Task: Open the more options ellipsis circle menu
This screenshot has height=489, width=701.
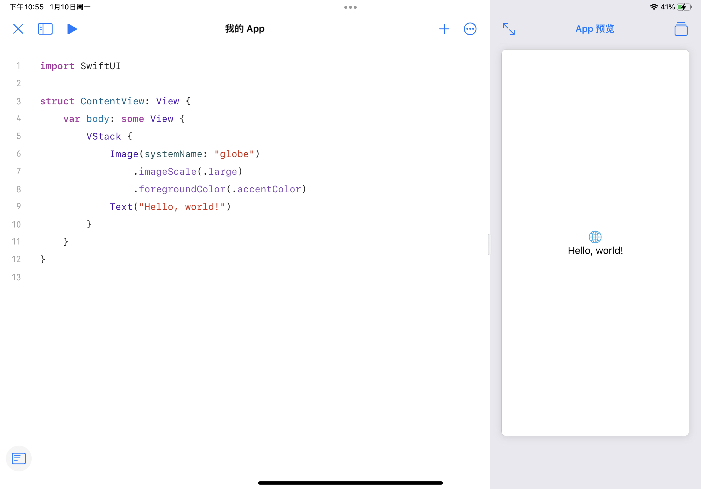Action: [470, 29]
